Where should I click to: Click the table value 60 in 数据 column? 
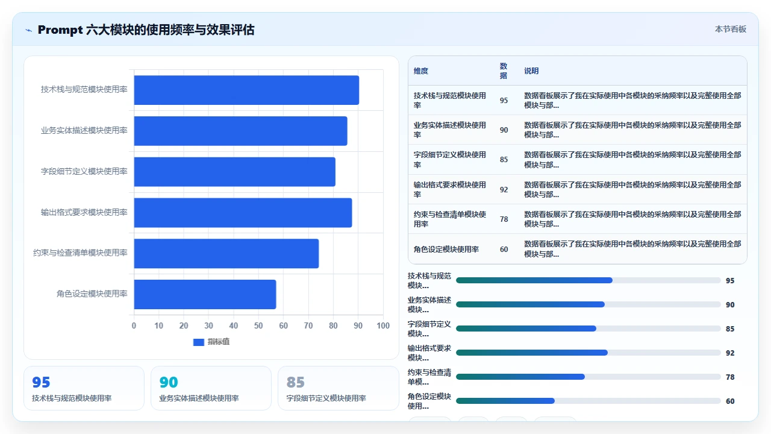[504, 249]
